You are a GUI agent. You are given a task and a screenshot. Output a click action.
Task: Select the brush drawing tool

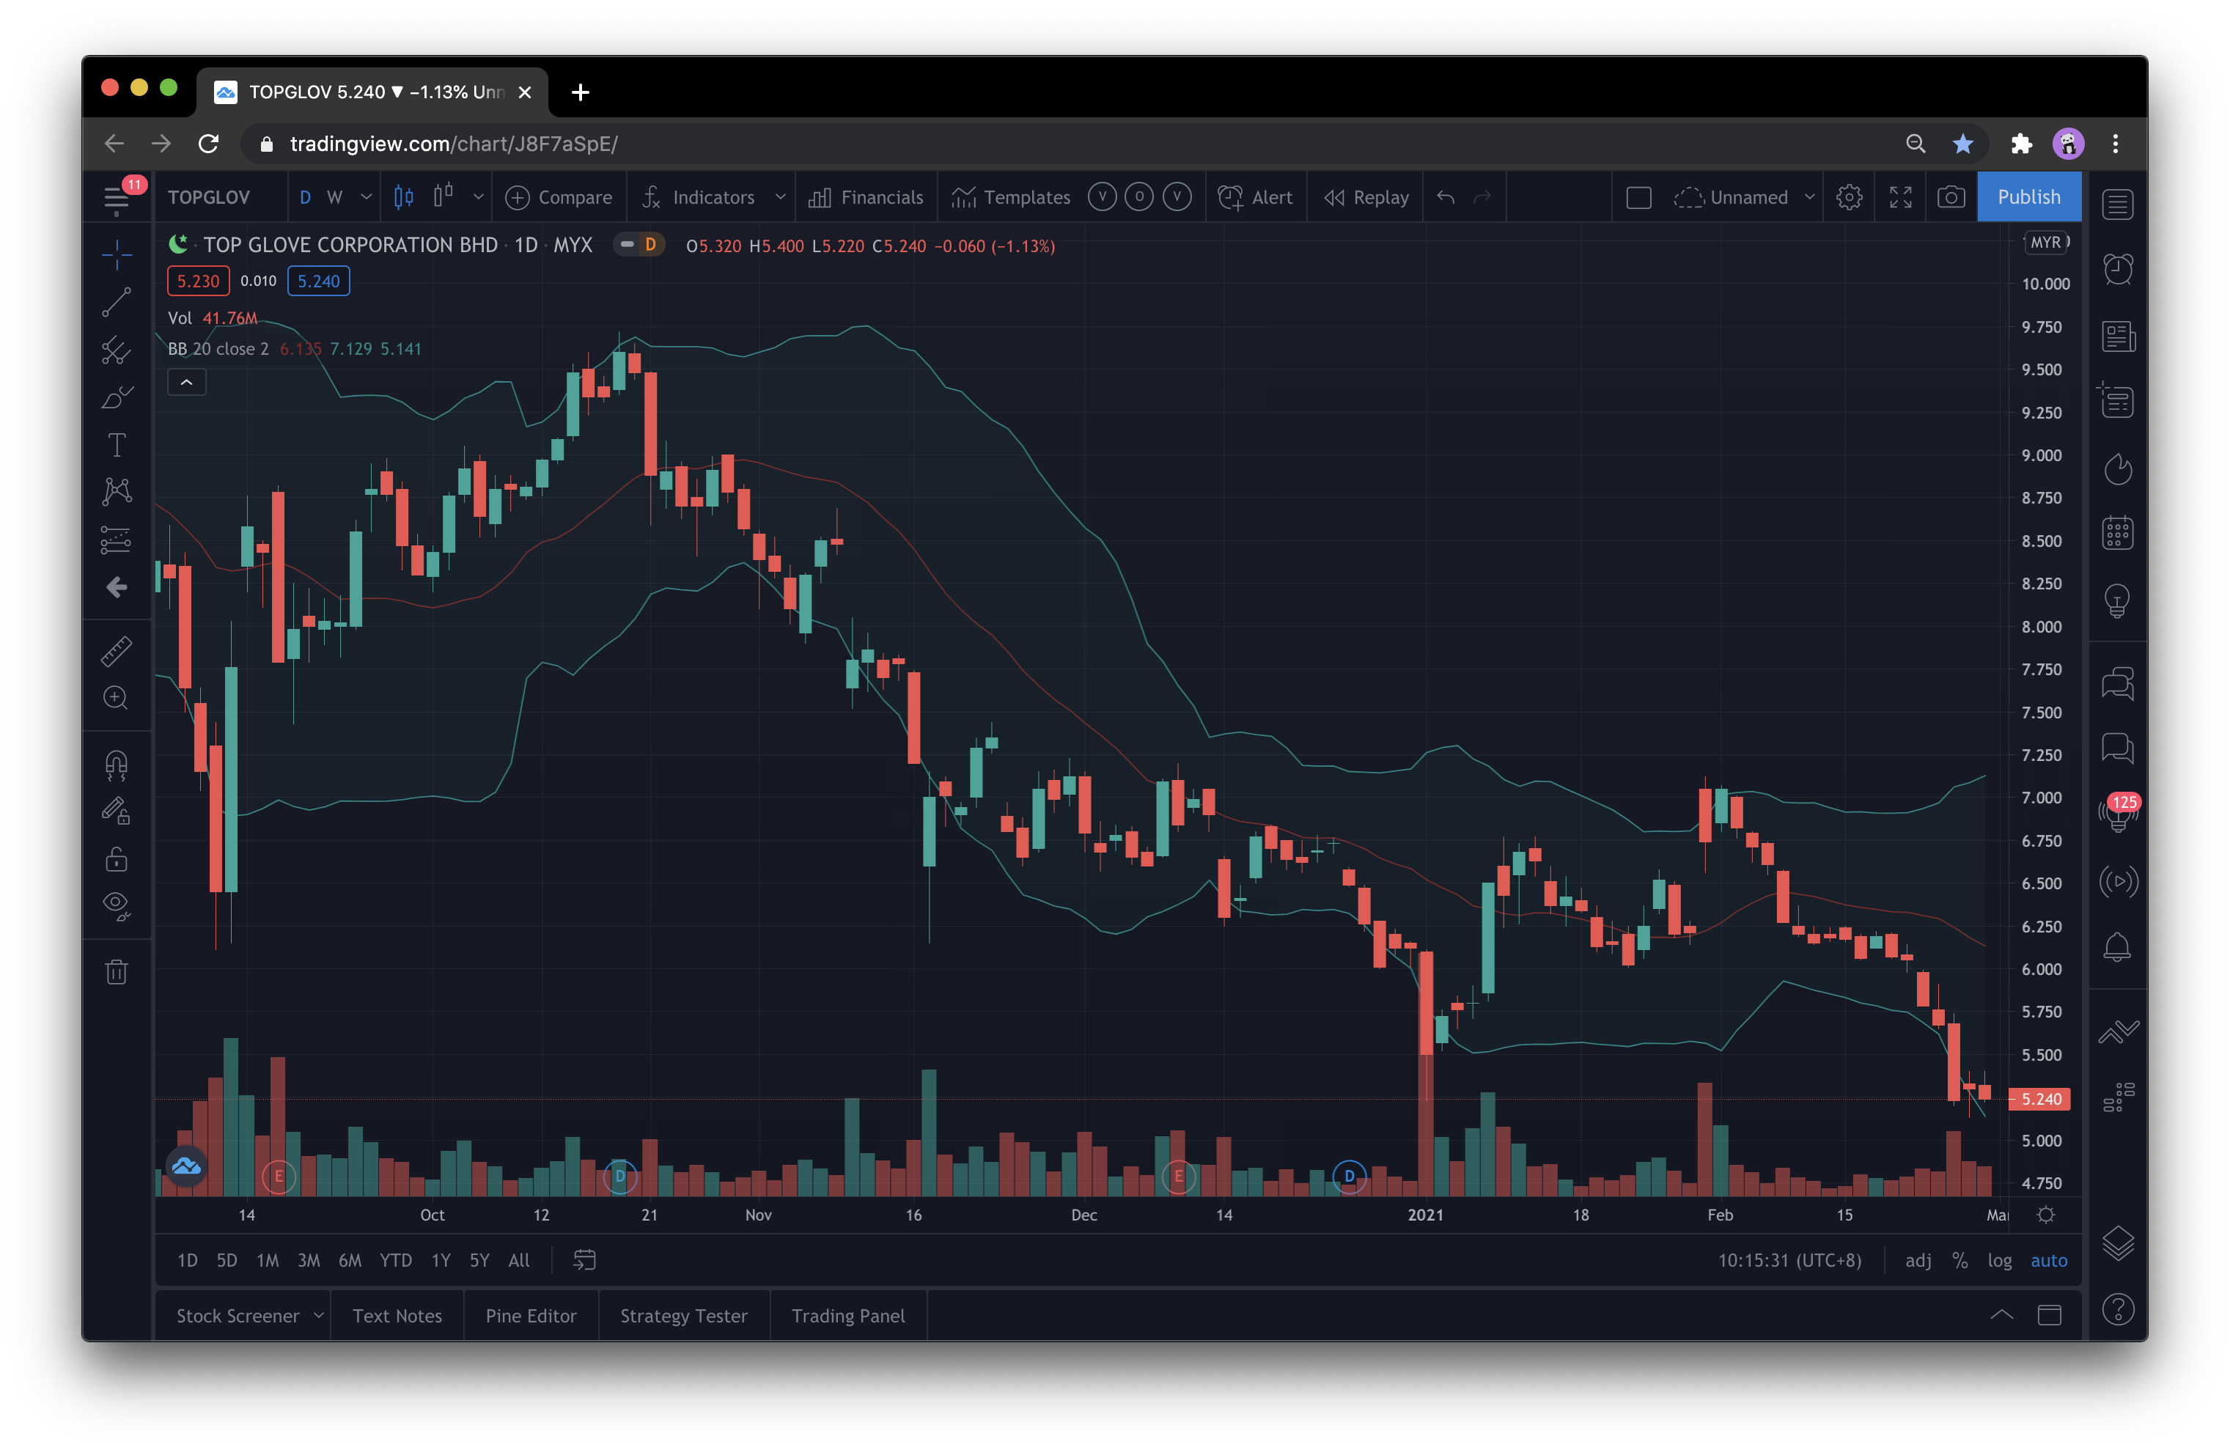[x=116, y=397]
